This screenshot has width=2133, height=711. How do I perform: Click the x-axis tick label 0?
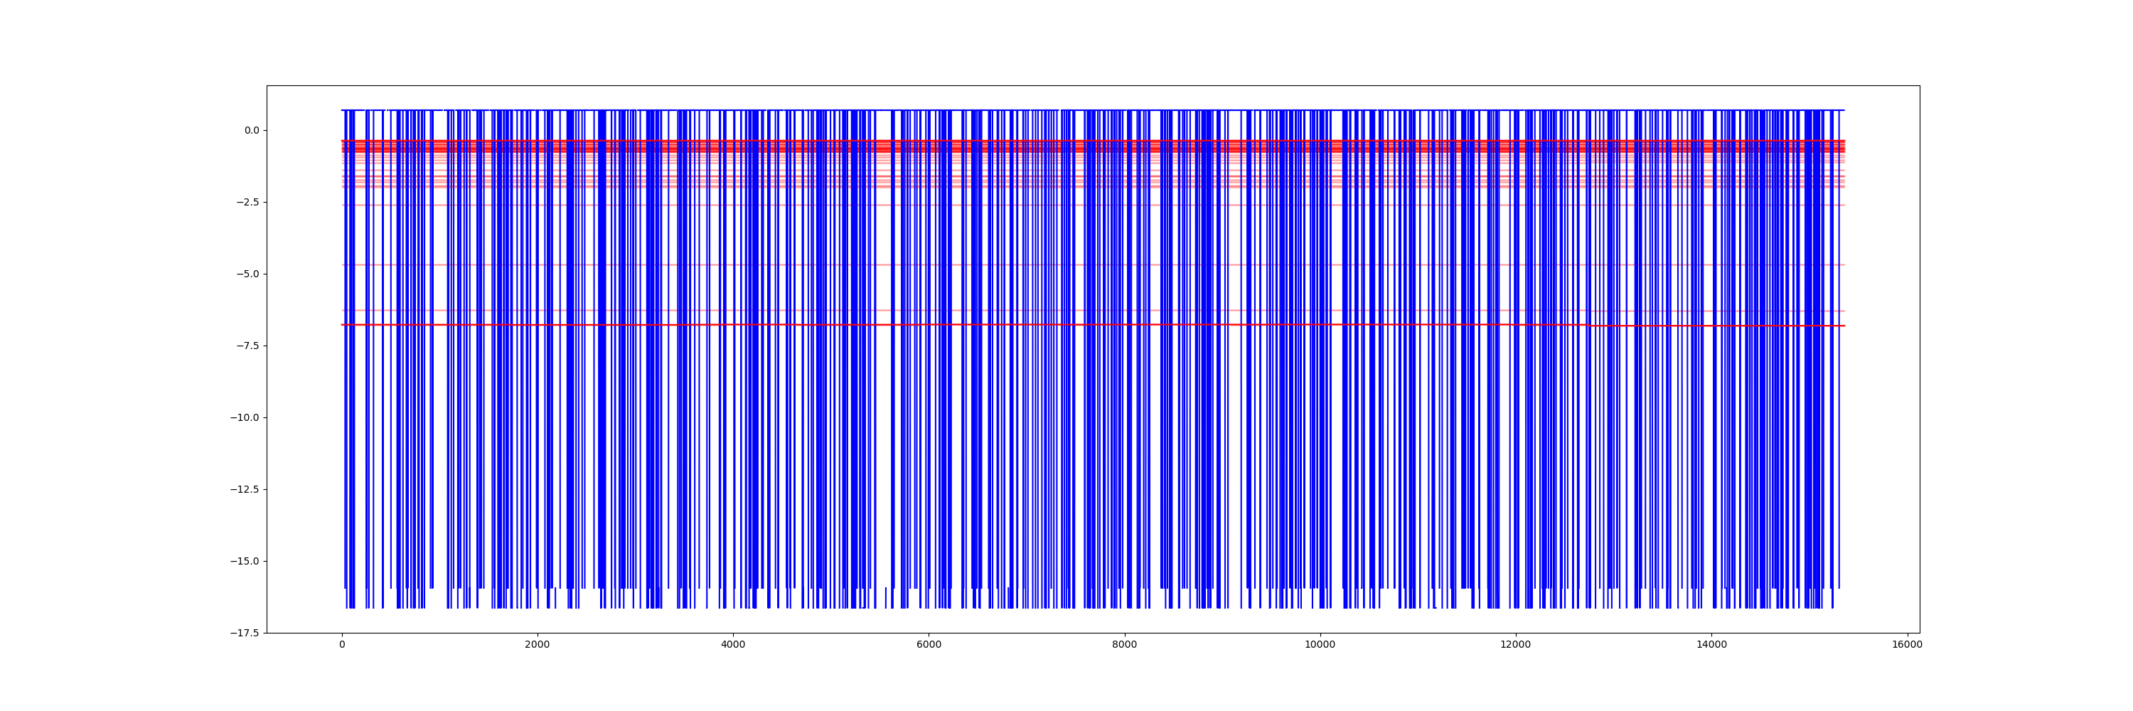[342, 645]
